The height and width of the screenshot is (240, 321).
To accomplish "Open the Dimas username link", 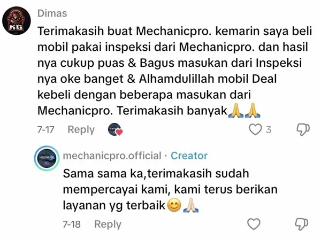I will (x=52, y=13).
